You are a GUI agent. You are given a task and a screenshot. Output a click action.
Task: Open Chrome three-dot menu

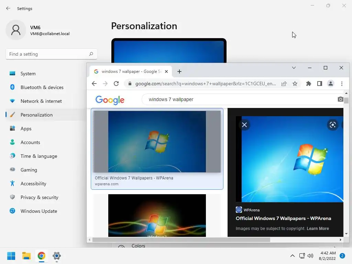point(342,84)
